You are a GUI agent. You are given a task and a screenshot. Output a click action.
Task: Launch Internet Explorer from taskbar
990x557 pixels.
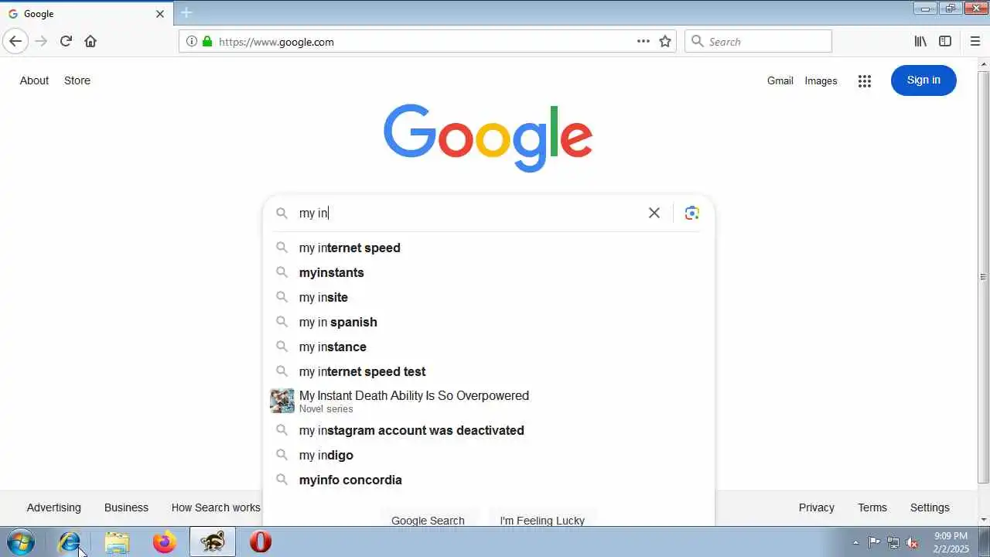click(x=70, y=542)
